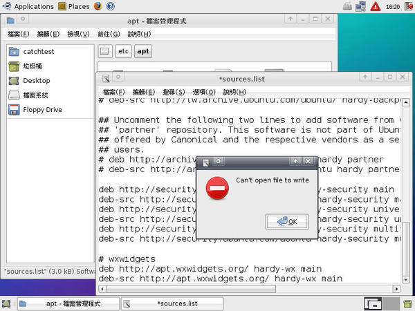Screen dimensions: 415x311
Task: Open the trash 垃圾桶 in sidebar
Action: [50, 66]
